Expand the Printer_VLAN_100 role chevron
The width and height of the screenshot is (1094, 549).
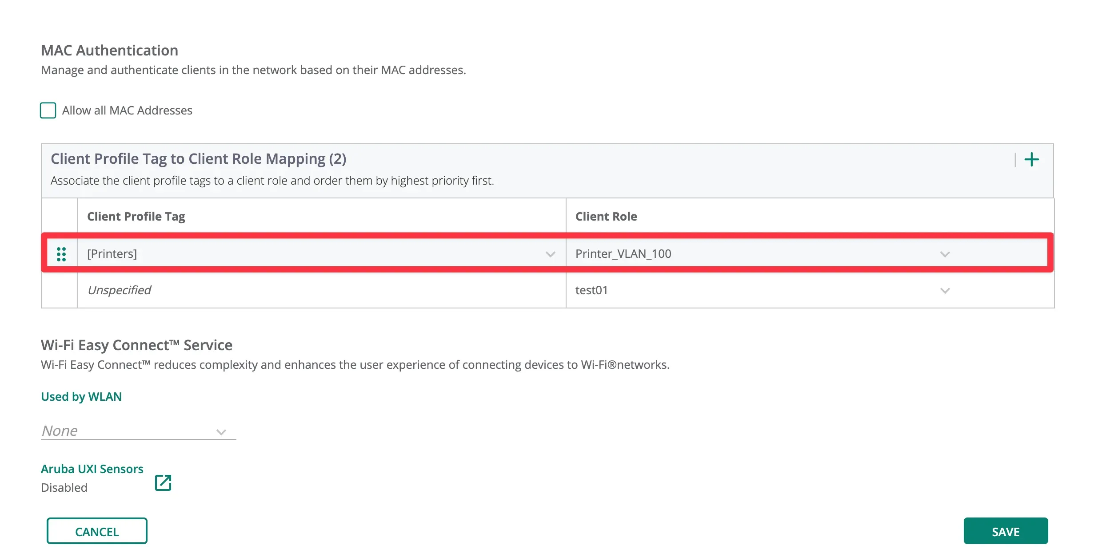point(945,254)
